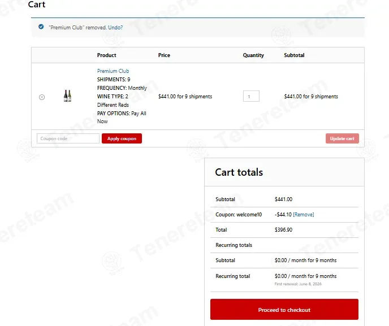This screenshot has height=326, width=389.
Task: Click the Quantity column header
Action: [253, 55]
